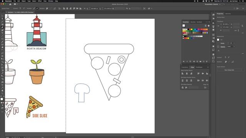The image size is (246, 138).
Task: Switch Swatches panel to thumbnail view
Action: tap(208, 26)
